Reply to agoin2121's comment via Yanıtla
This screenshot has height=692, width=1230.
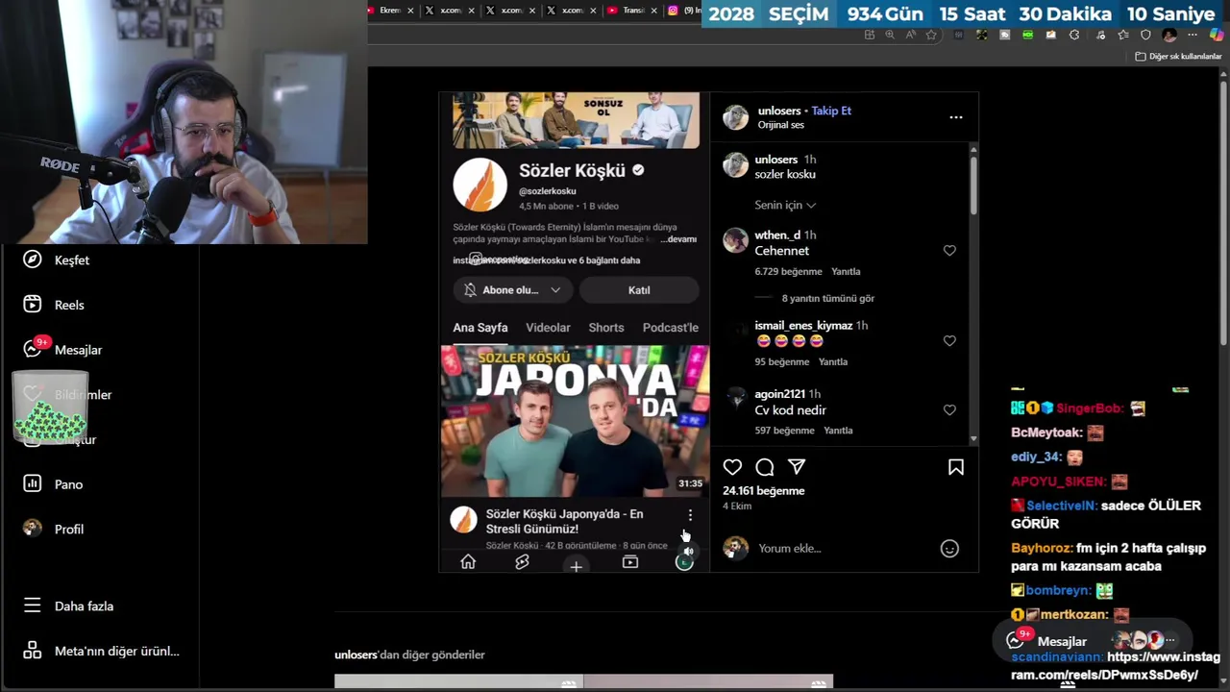(838, 431)
